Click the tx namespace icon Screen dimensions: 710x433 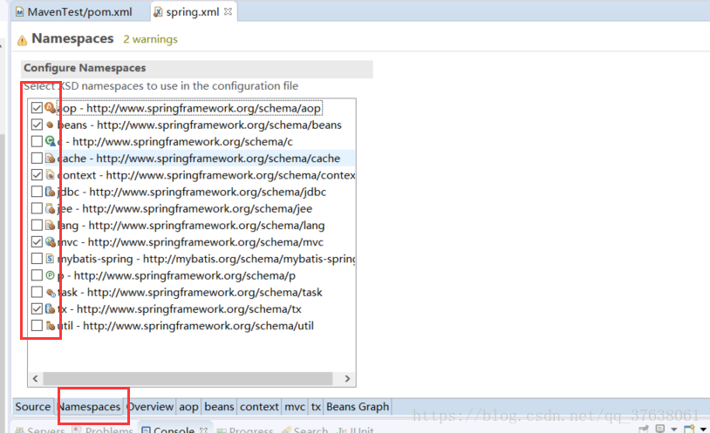(51, 309)
